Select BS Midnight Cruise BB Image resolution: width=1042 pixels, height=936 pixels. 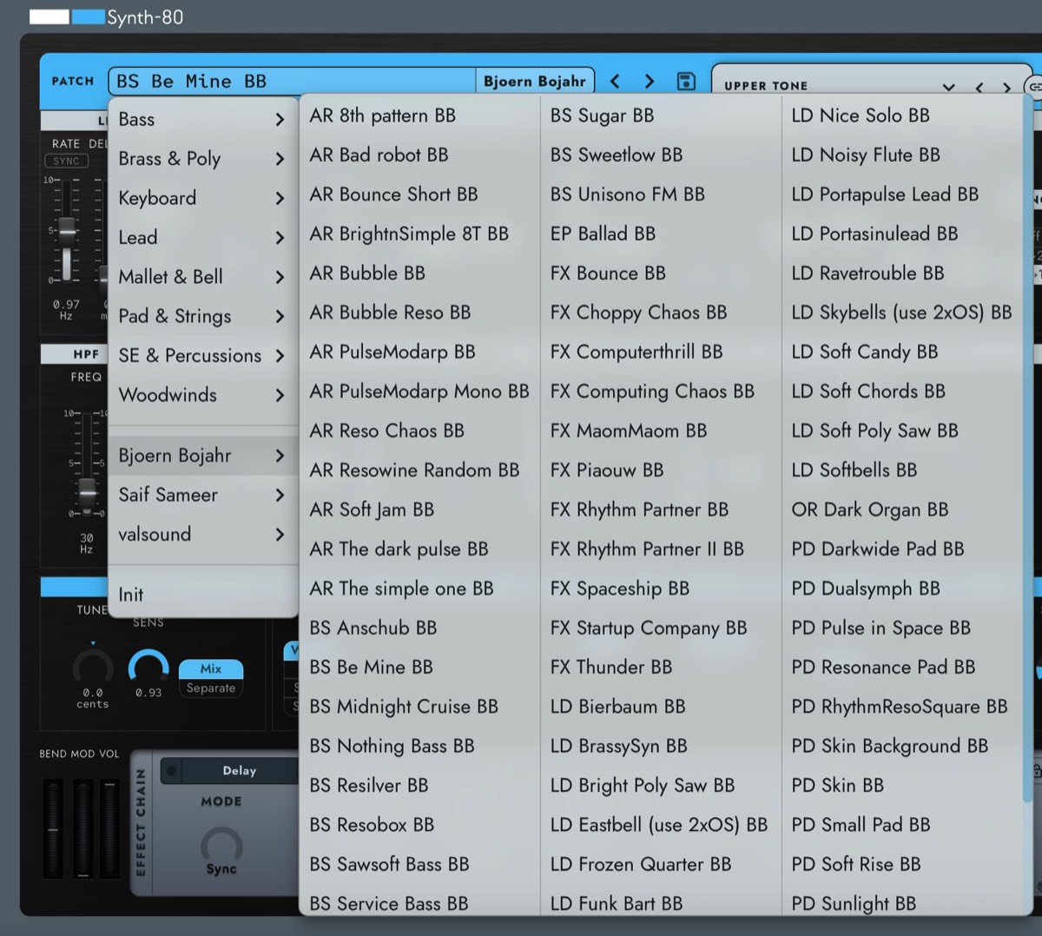(419, 707)
